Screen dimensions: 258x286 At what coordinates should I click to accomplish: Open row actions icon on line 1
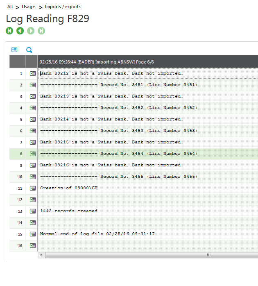33,73
